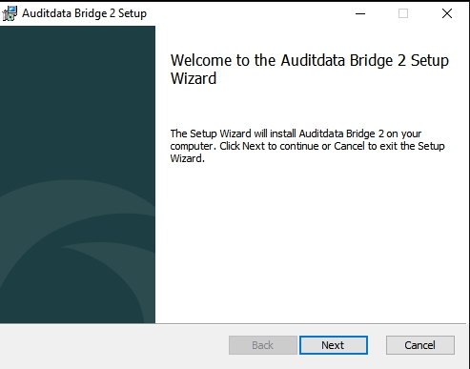Click the small 'Wizard.' word ending the description
Screen dimensions: 470x369
(188, 158)
